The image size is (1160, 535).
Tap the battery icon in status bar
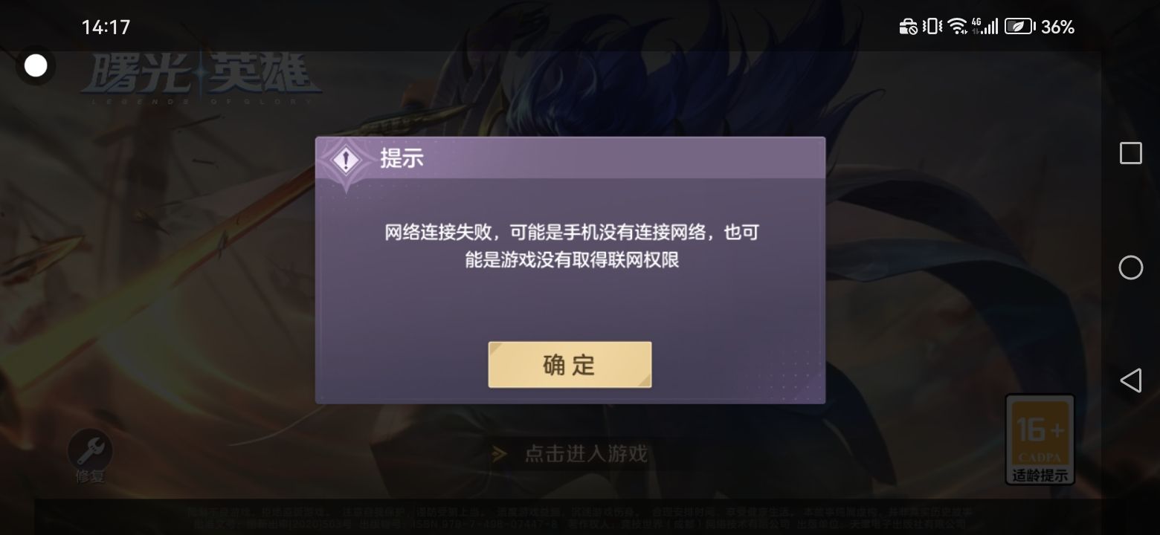pyautogui.click(x=1019, y=27)
